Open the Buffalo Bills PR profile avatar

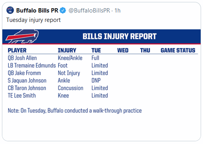pyautogui.click(x=10, y=10)
